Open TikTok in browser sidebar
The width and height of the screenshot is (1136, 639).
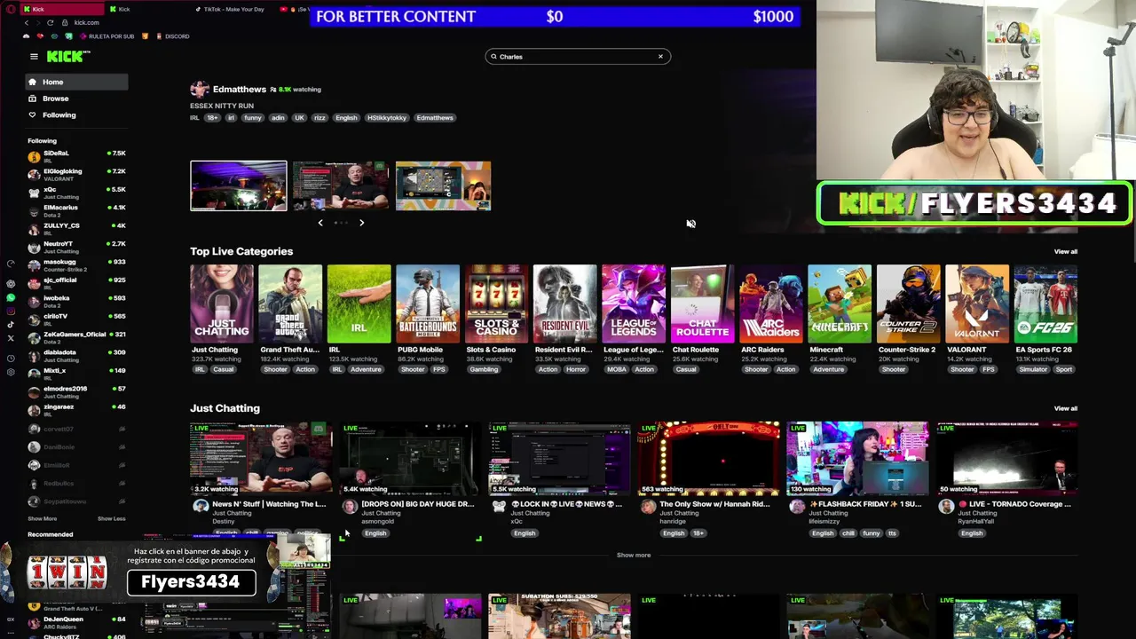[x=11, y=324]
